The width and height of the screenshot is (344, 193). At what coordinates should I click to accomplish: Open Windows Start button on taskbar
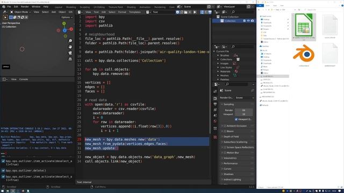pos(3,191)
